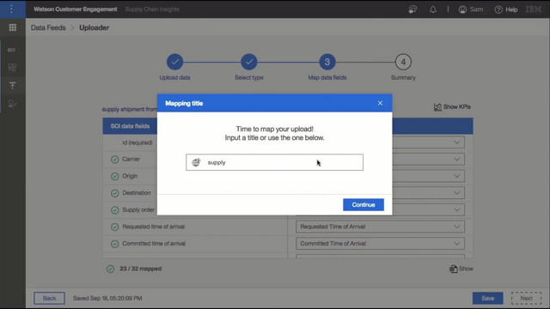
Task: Click the mapping title input field
Action: (275, 162)
